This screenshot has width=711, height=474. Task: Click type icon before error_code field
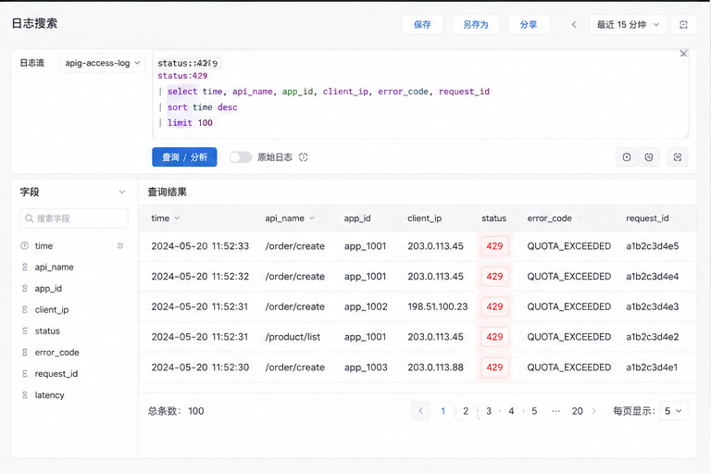24,352
